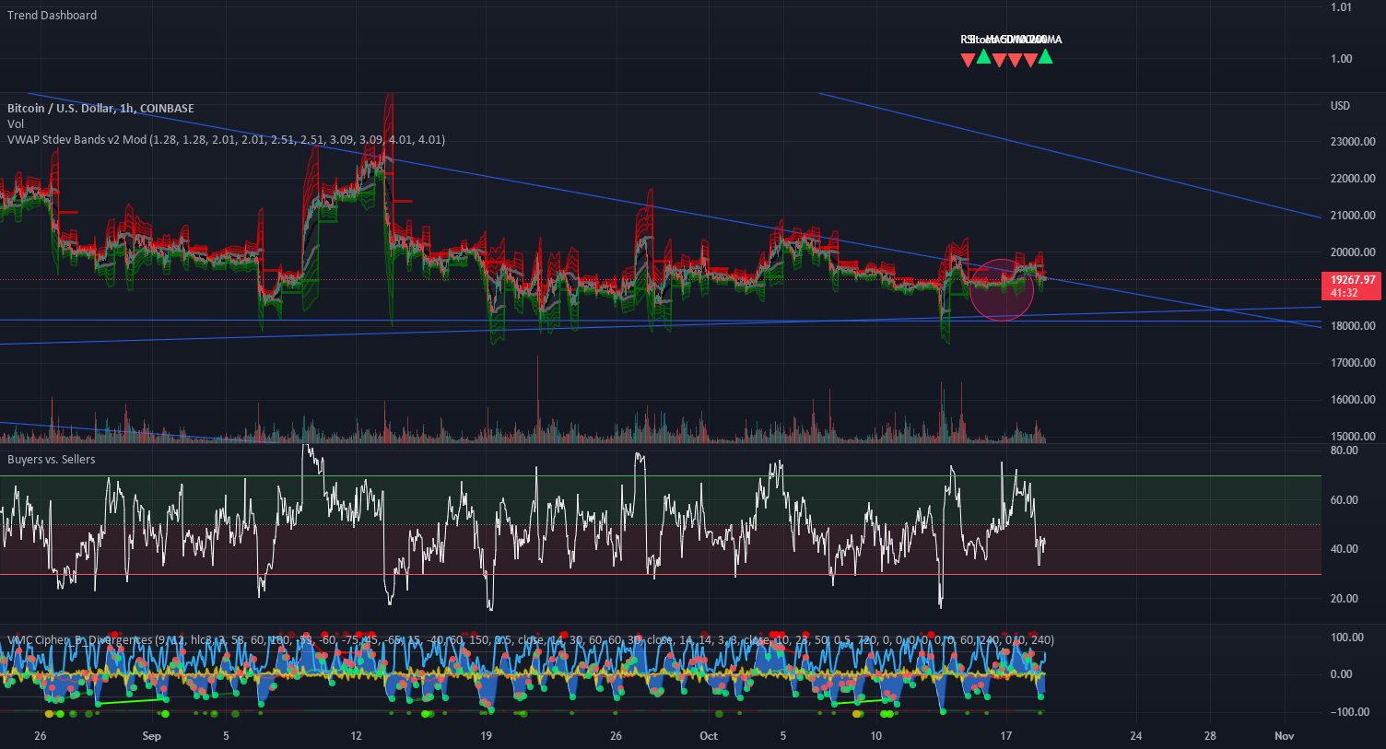The image size is (1386, 749).
Task: Click the 18000.00 price axis label
Action: [x=1353, y=326]
